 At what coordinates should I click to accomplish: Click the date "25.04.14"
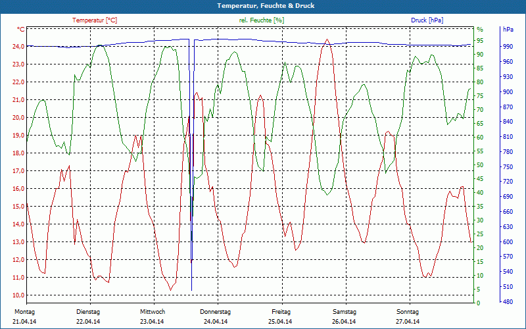(x=280, y=322)
